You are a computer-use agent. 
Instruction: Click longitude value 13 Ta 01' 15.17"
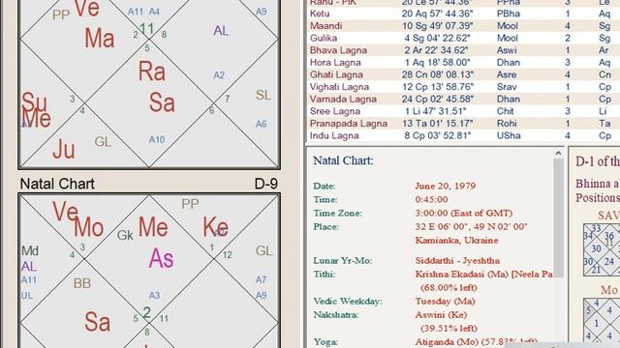click(x=437, y=124)
